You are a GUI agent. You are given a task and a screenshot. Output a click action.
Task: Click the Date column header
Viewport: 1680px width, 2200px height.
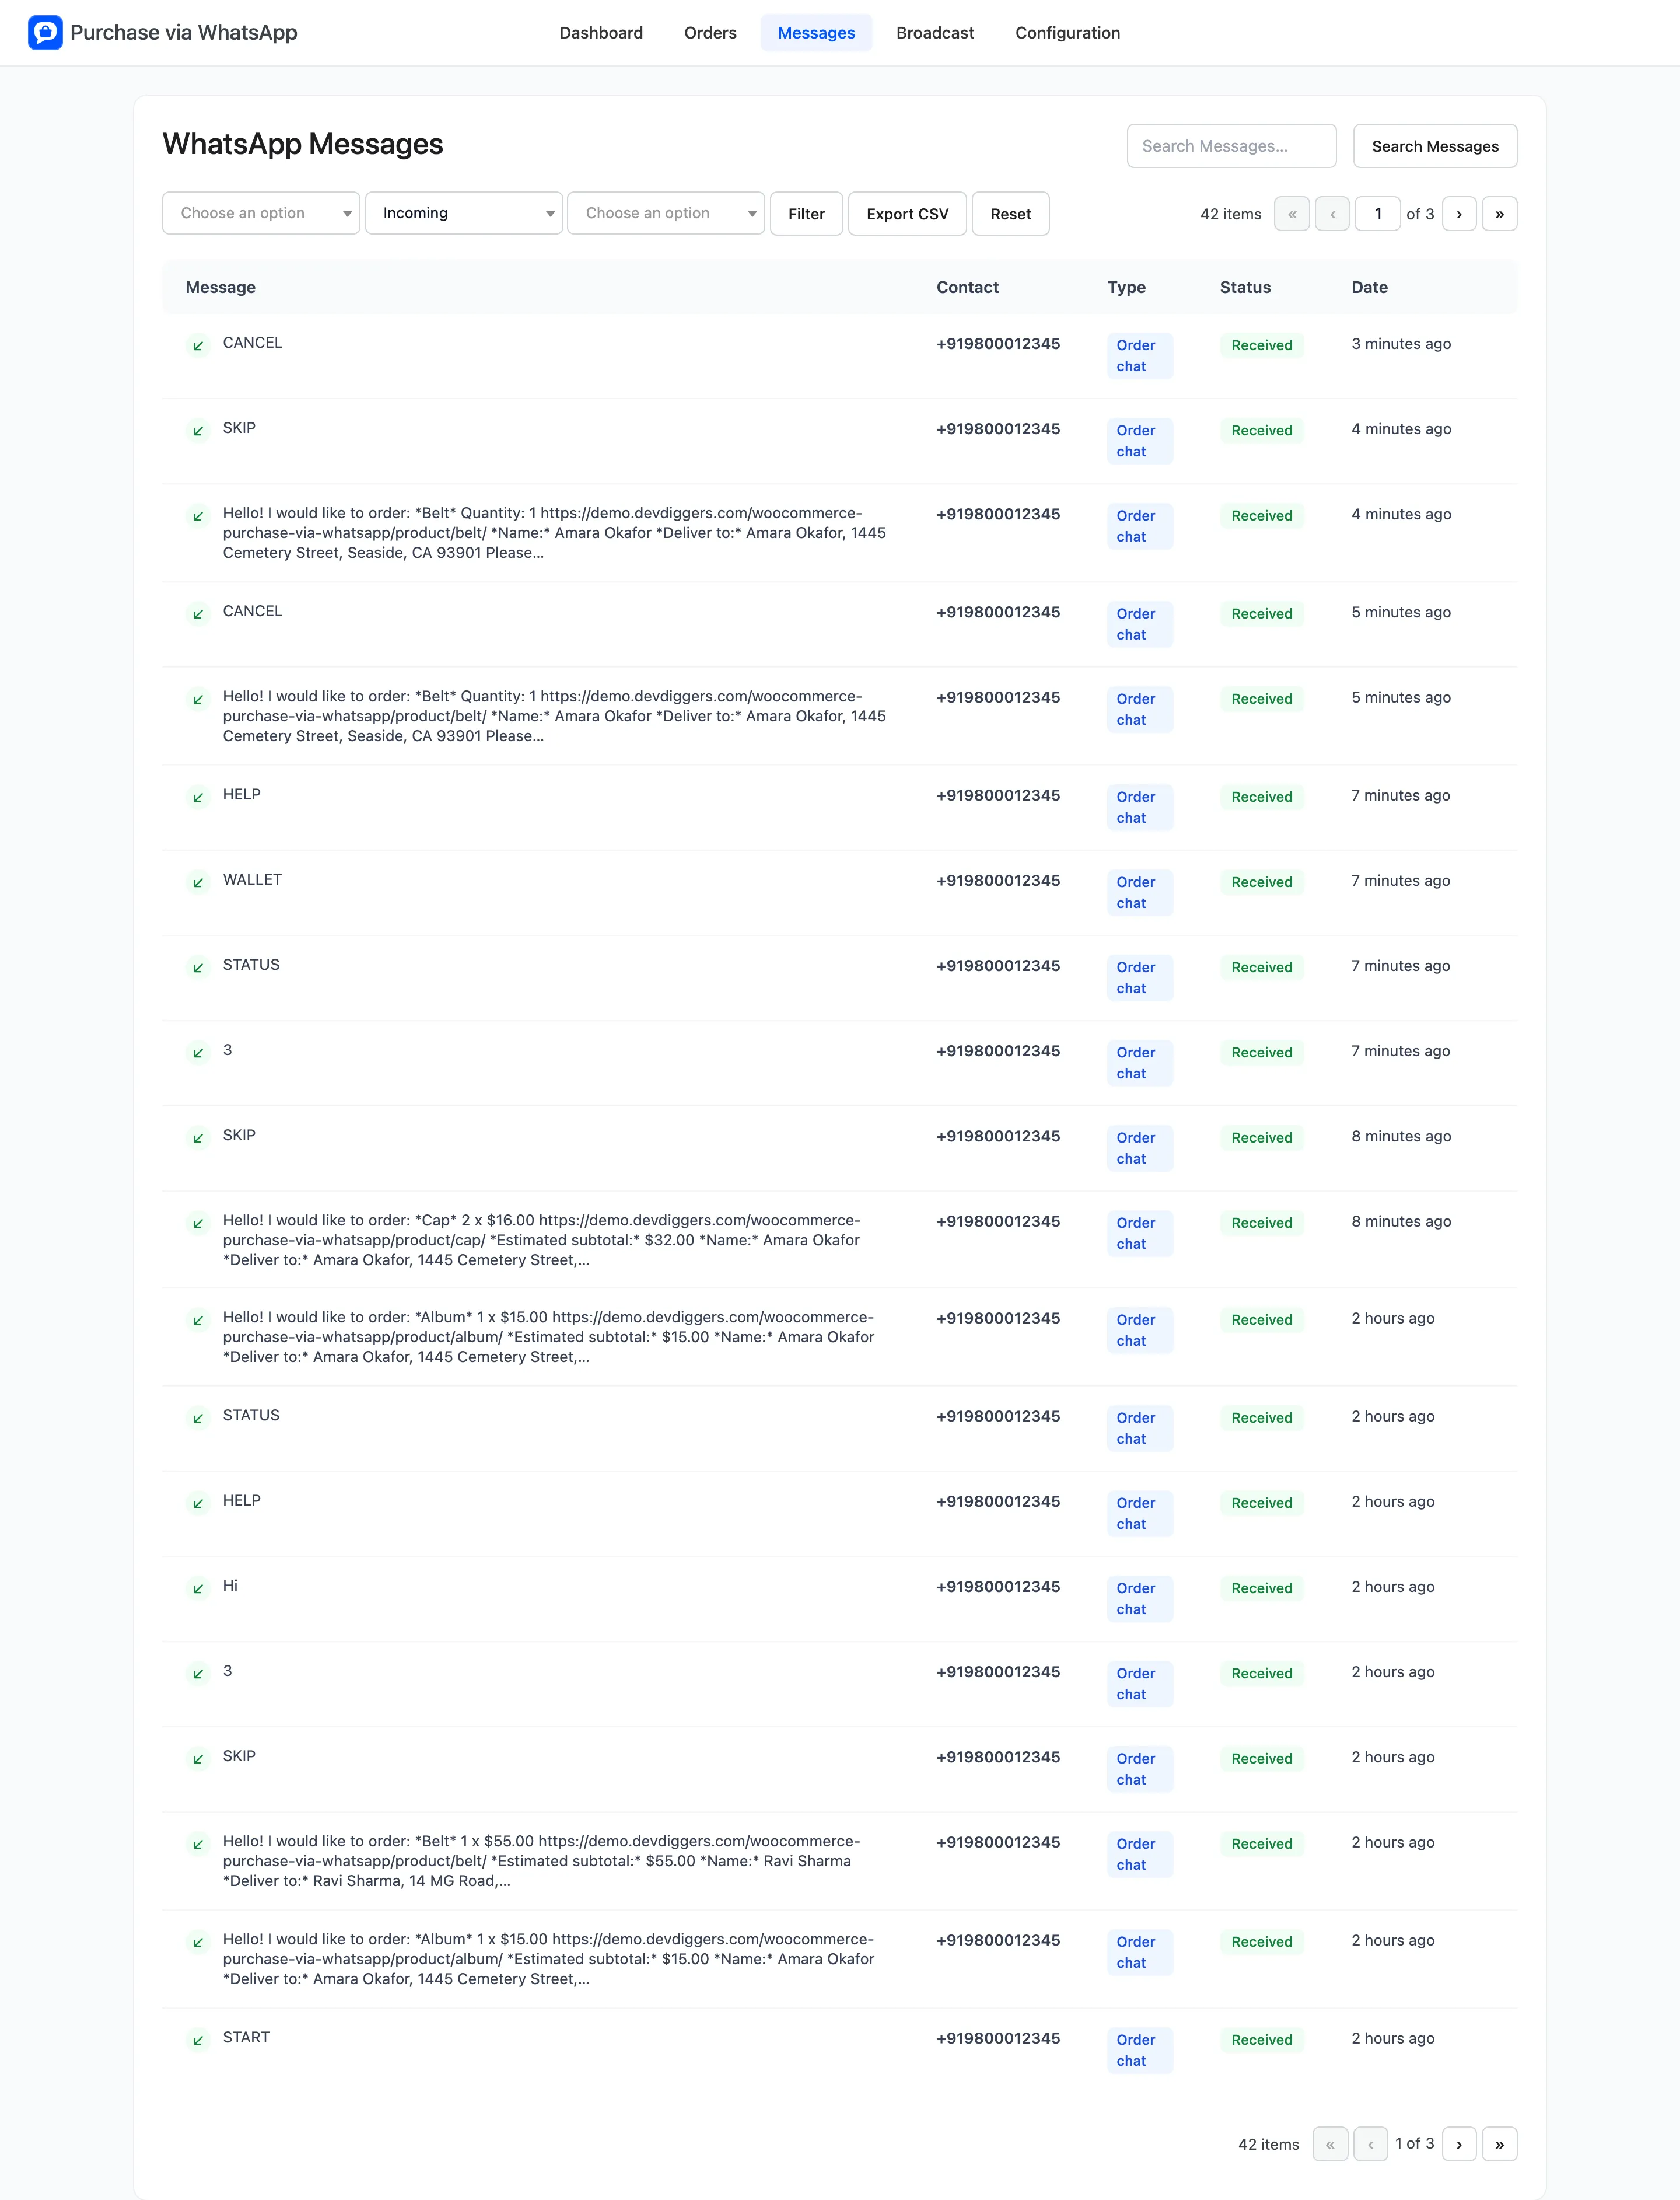(x=1369, y=287)
